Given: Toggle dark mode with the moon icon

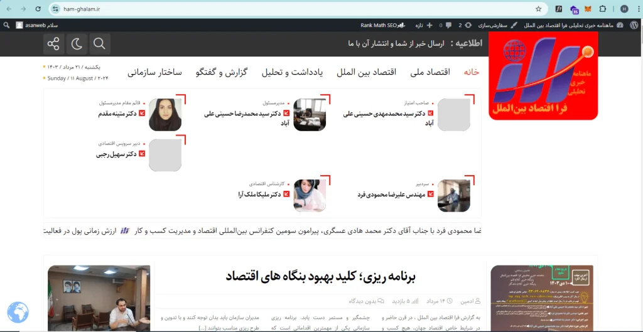Looking at the screenshot, I should [77, 44].
